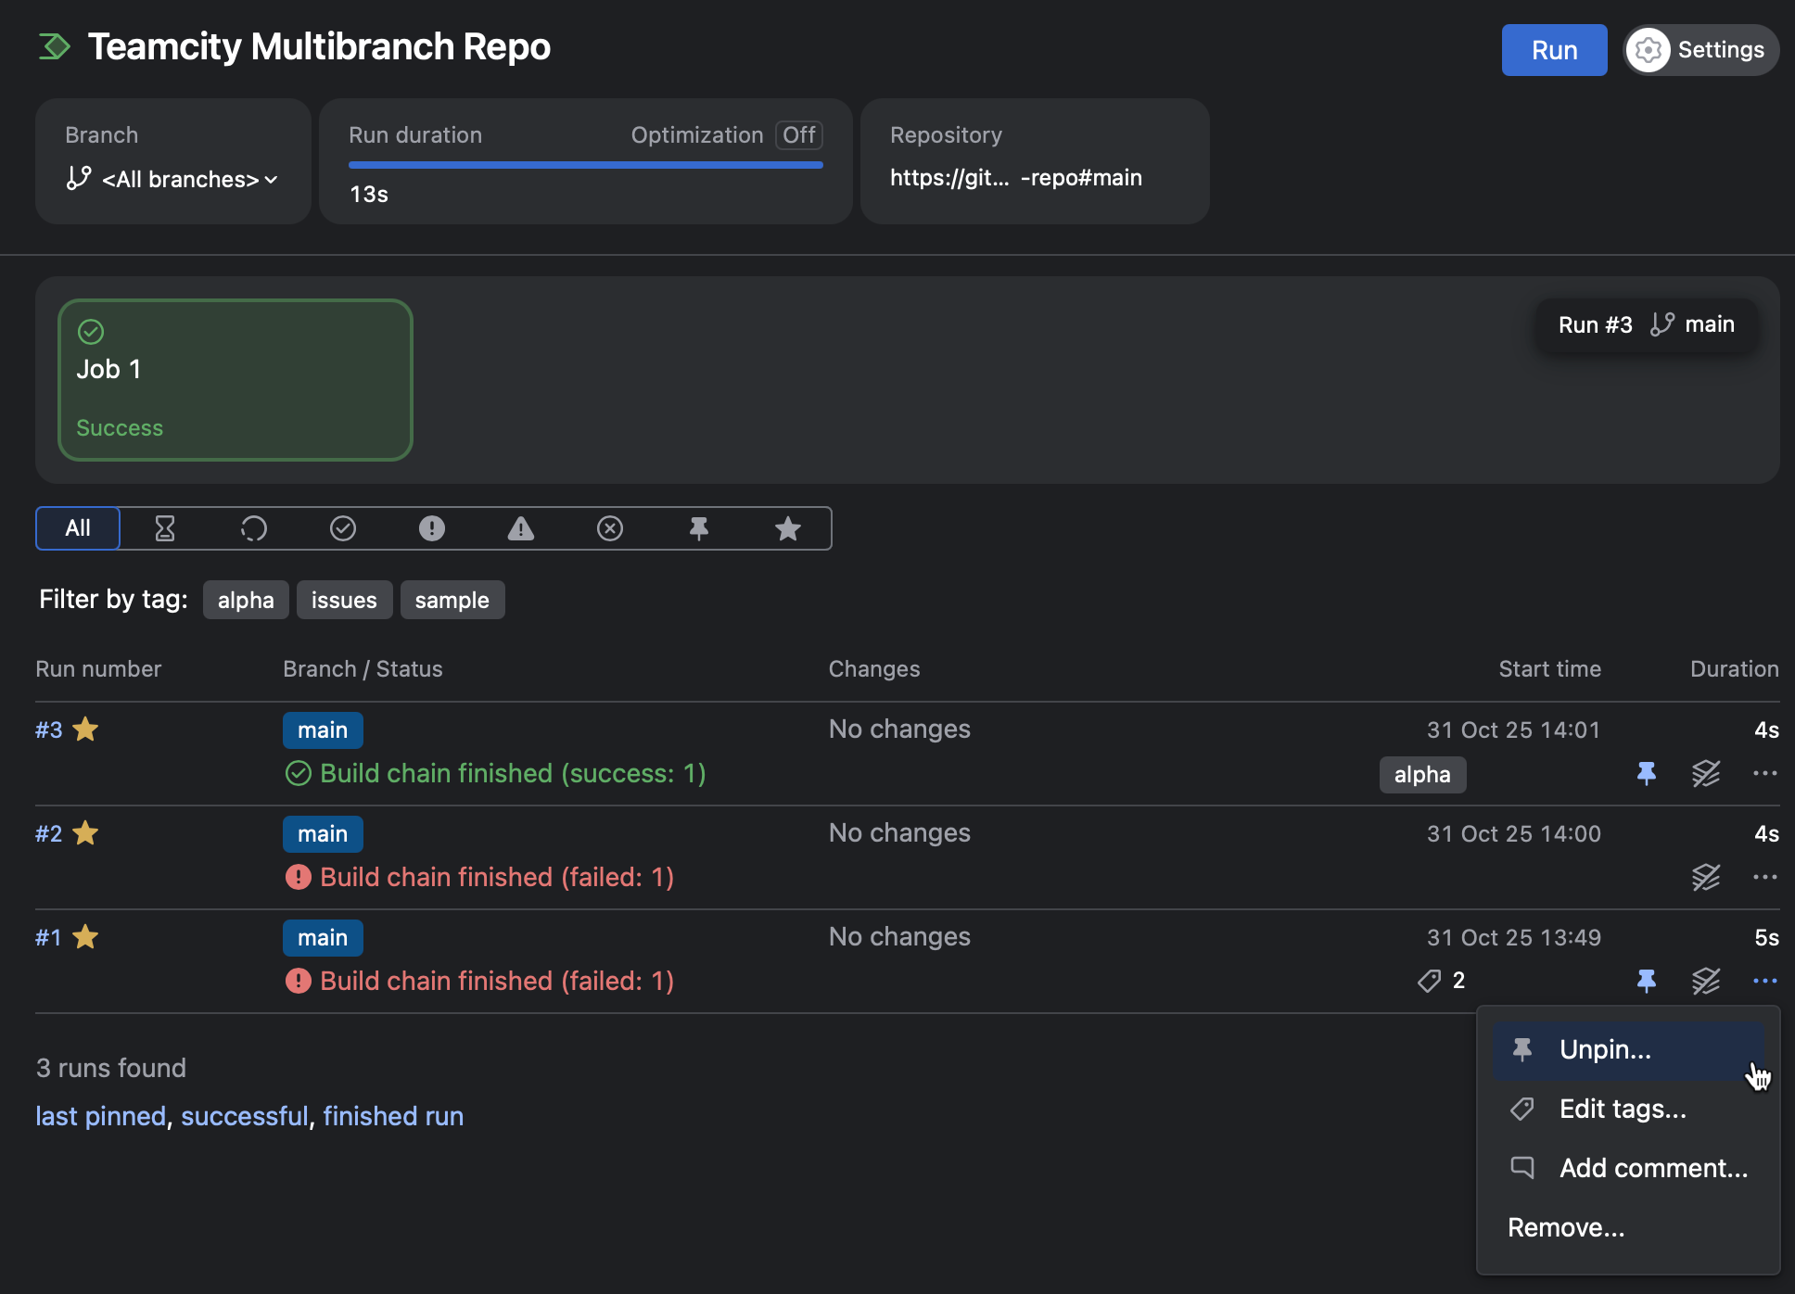Filter runs by successful status (checkmark icon)

pos(343,528)
